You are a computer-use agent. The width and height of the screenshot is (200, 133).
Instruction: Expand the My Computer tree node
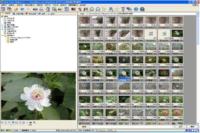(2, 25)
